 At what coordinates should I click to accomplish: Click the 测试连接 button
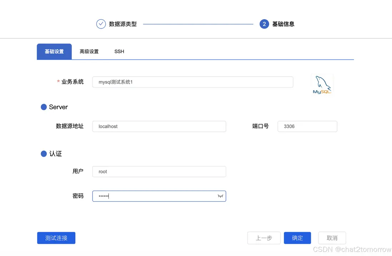coord(56,238)
